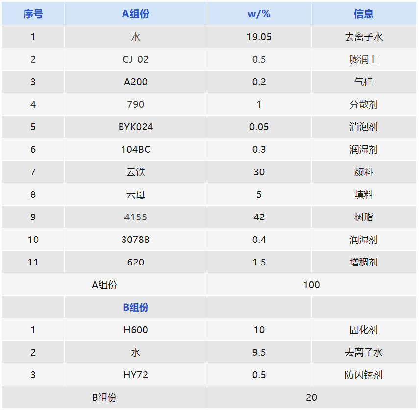The width and height of the screenshot is (419, 410).
Task: Select the 水 cell in the 9.5 row
Action: point(135,352)
